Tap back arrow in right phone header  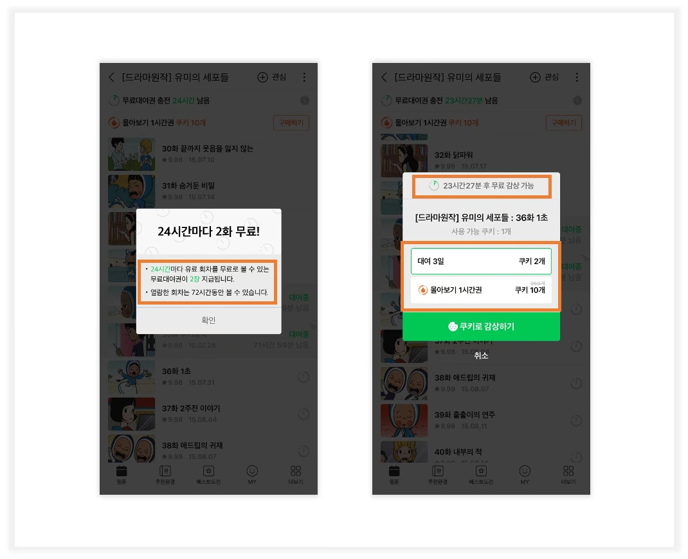point(385,77)
